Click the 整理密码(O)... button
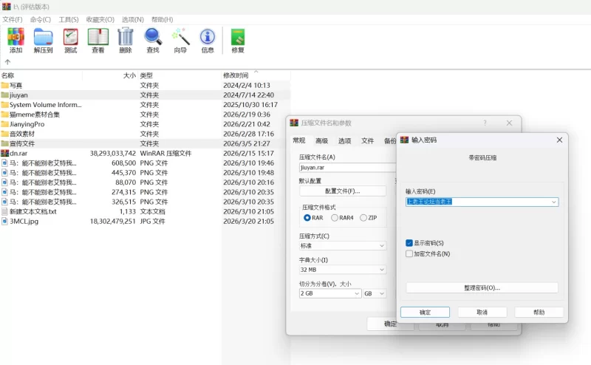Viewport: 591px width, 365px height. click(x=482, y=287)
